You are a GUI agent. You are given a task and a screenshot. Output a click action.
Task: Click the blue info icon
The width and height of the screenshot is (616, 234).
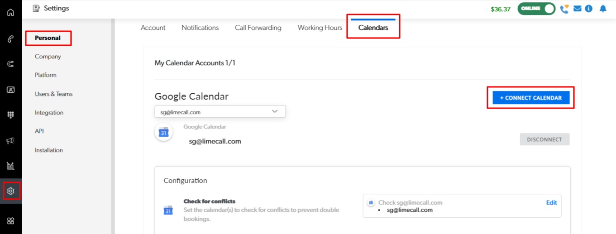pos(589,9)
